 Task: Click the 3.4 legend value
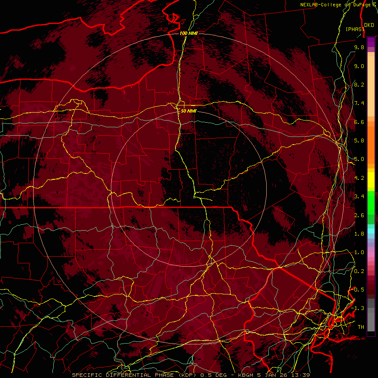[x=359, y=197]
